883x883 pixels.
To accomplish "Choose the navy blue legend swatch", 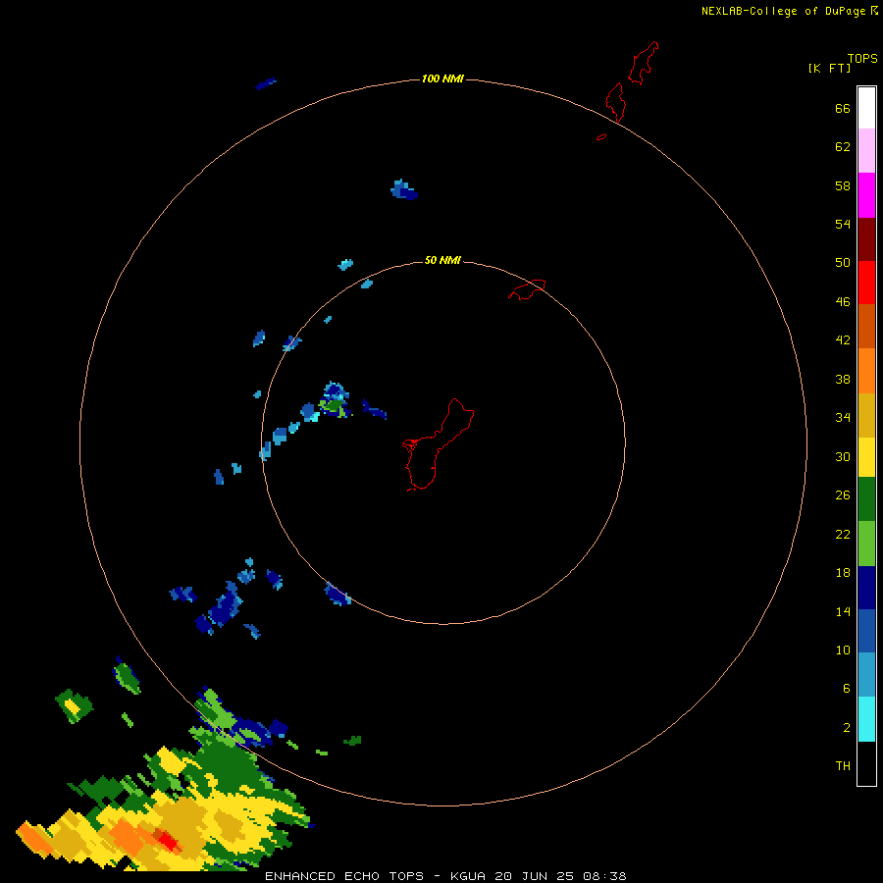I will tap(866, 588).
